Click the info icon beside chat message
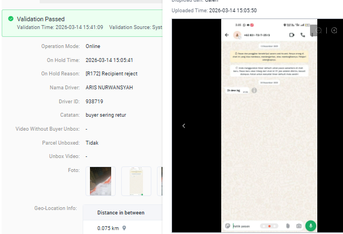 (x=254, y=90)
